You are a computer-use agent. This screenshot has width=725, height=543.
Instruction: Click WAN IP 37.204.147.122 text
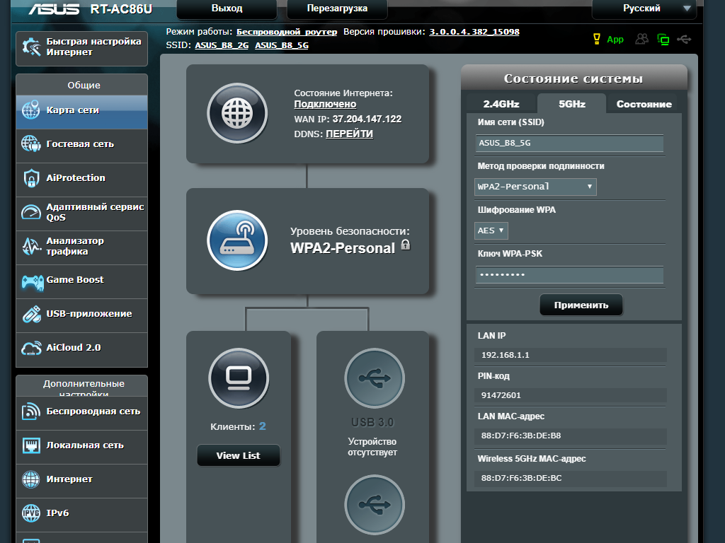coord(367,119)
